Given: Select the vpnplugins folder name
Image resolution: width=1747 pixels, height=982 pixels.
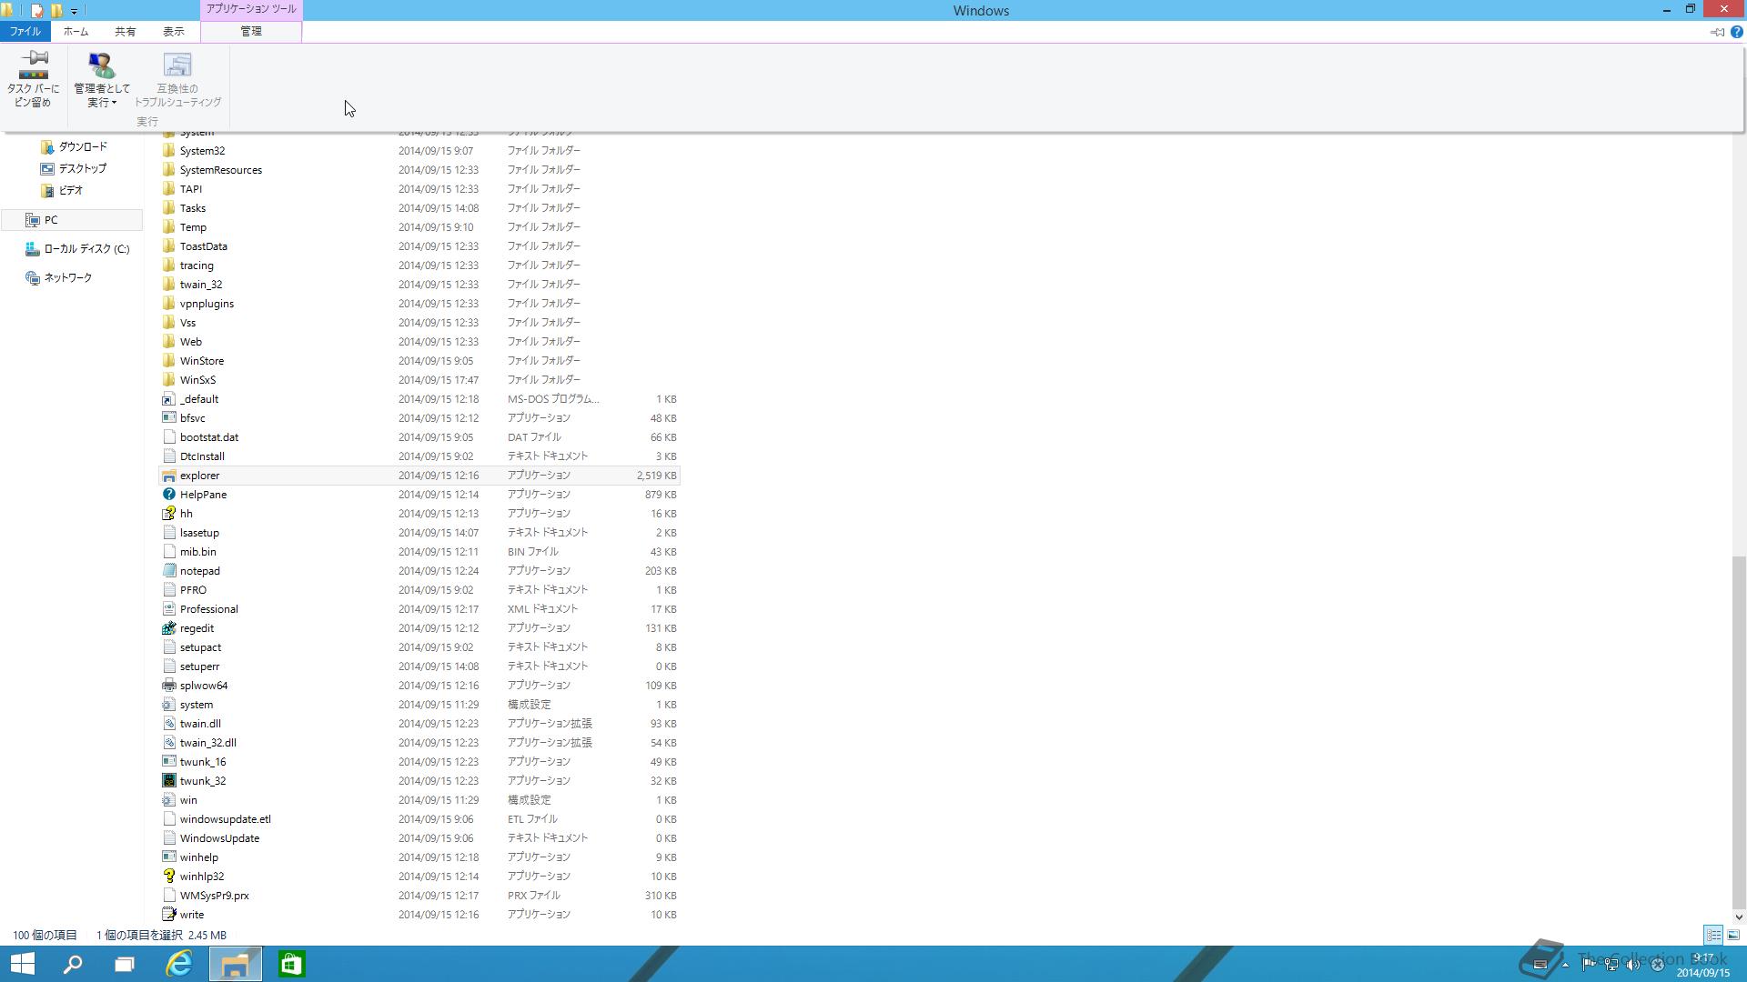Looking at the screenshot, I should pos(207,304).
